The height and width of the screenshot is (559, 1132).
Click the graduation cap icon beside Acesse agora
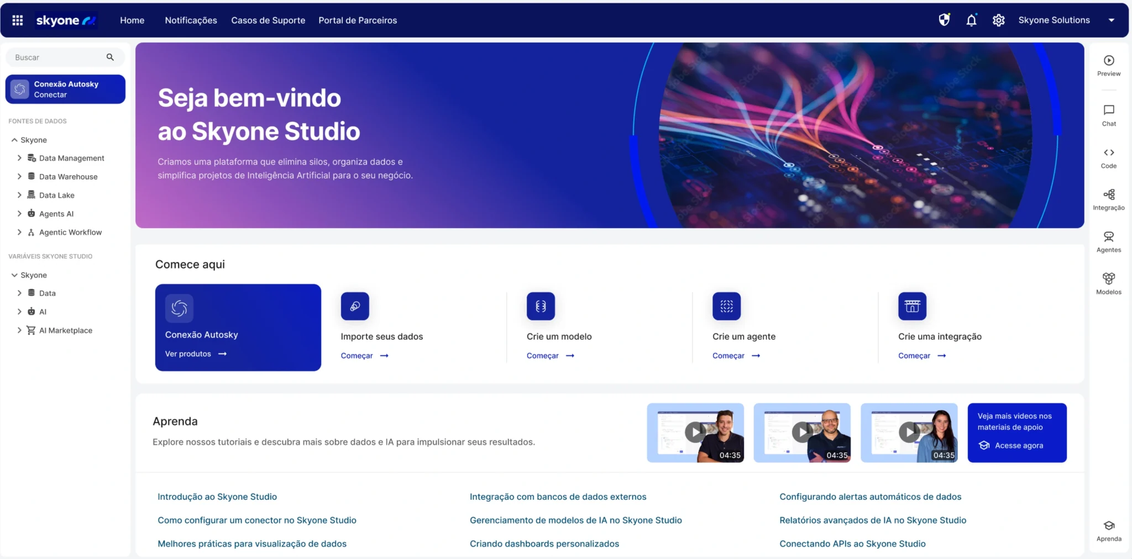[x=984, y=445]
